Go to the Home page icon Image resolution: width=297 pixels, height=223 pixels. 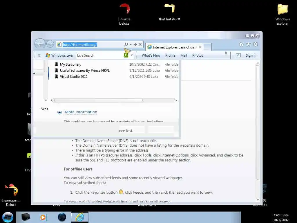click(241, 44)
